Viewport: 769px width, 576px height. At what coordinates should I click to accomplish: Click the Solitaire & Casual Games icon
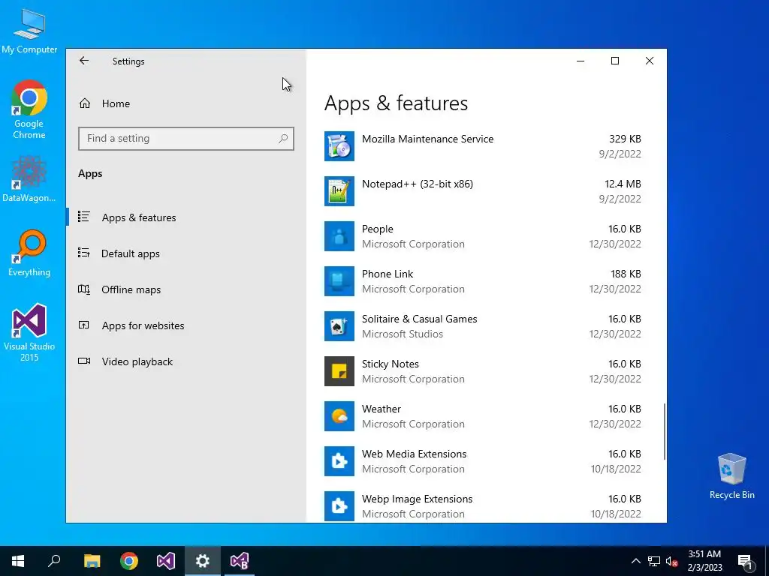tap(339, 326)
